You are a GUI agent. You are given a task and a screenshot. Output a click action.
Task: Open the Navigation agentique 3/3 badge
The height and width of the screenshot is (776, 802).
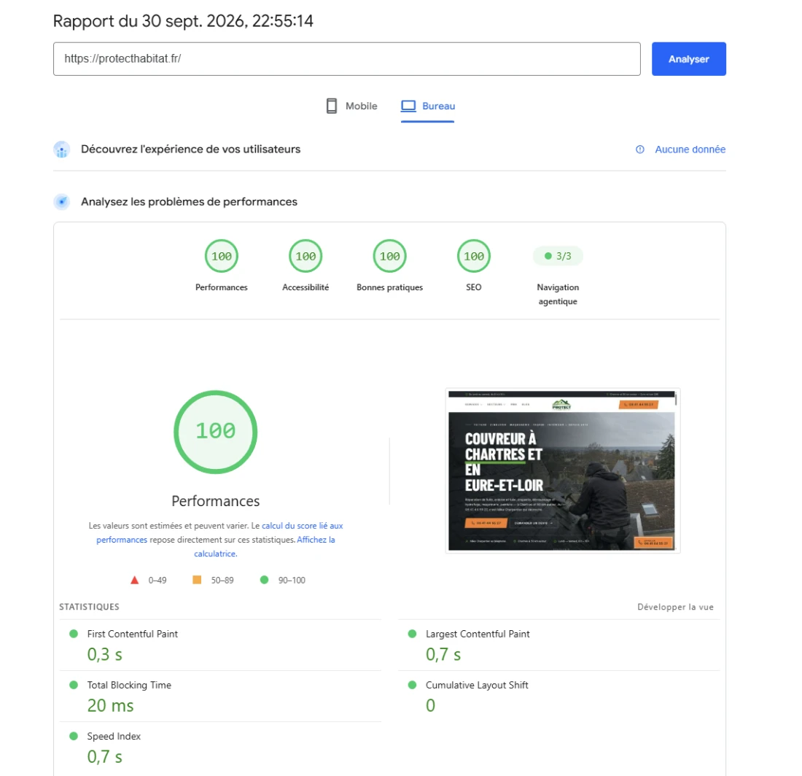click(558, 256)
